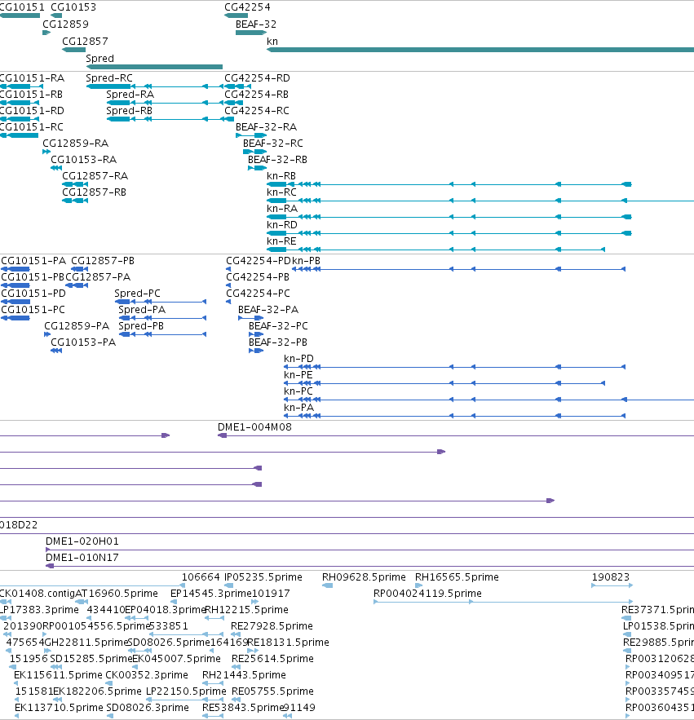The height and width of the screenshot is (720, 694).
Task: Select transcript Spred-RA
Action: pos(165,103)
